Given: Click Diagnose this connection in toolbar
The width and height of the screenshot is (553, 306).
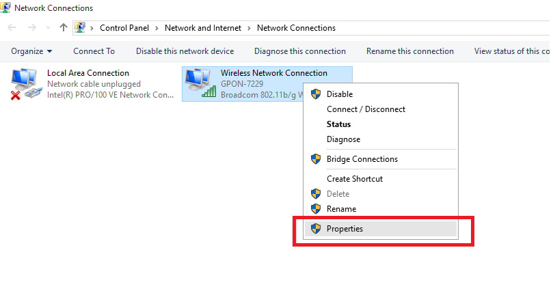Looking at the screenshot, I should 300,51.
